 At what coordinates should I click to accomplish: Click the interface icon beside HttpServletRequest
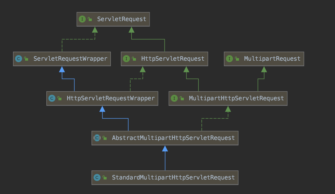click(x=126, y=59)
